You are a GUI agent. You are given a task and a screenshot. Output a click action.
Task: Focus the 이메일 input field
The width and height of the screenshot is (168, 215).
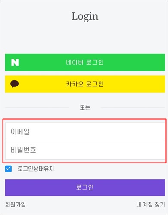pyautogui.click(x=85, y=132)
